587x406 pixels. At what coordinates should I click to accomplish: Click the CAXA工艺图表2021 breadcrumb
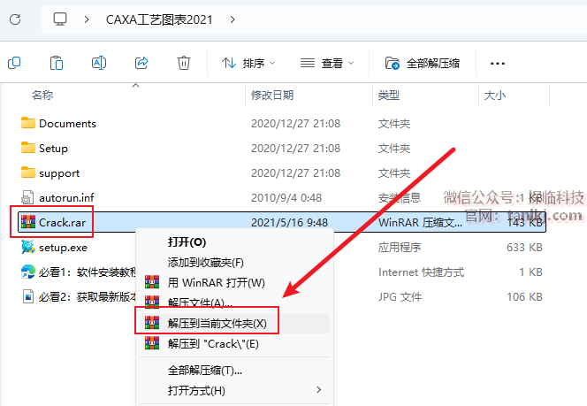click(x=159, y=19)
